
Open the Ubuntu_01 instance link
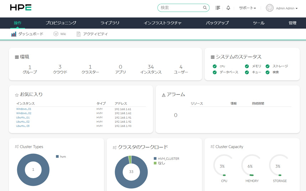point(23,118)
